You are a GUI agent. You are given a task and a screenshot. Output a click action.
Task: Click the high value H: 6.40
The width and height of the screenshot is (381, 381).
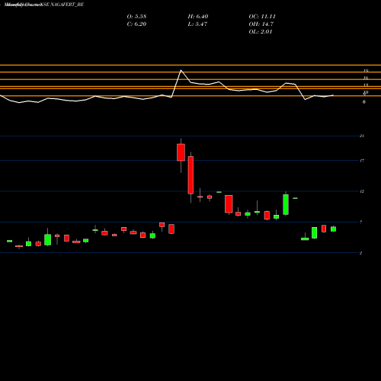[x=198, y=17]
